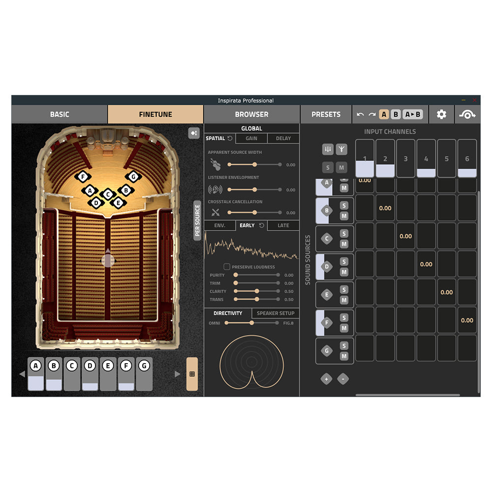The height and width of the screenshot is (492, 492).
Task: Open the Presets button
Action: [x=326, y=114]
